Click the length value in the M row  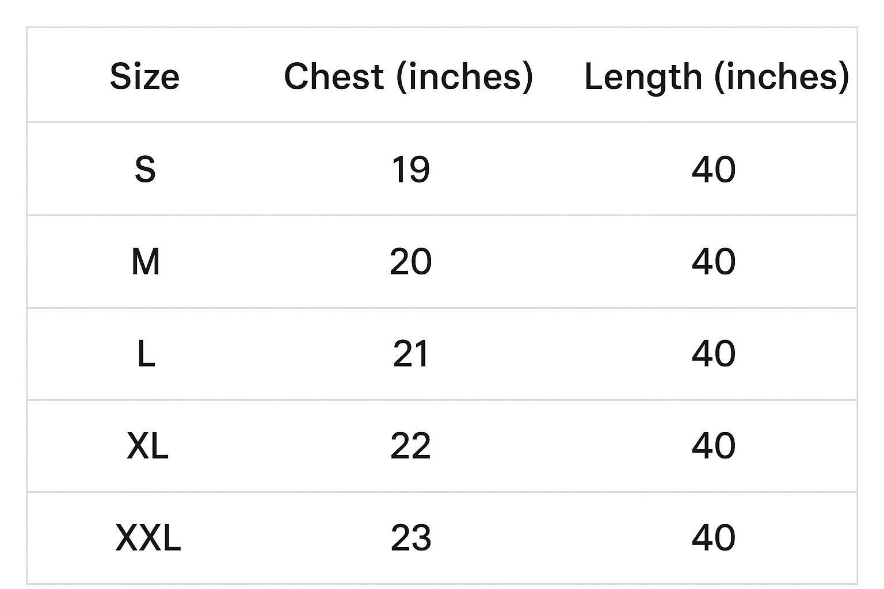(x=714, y=262)
